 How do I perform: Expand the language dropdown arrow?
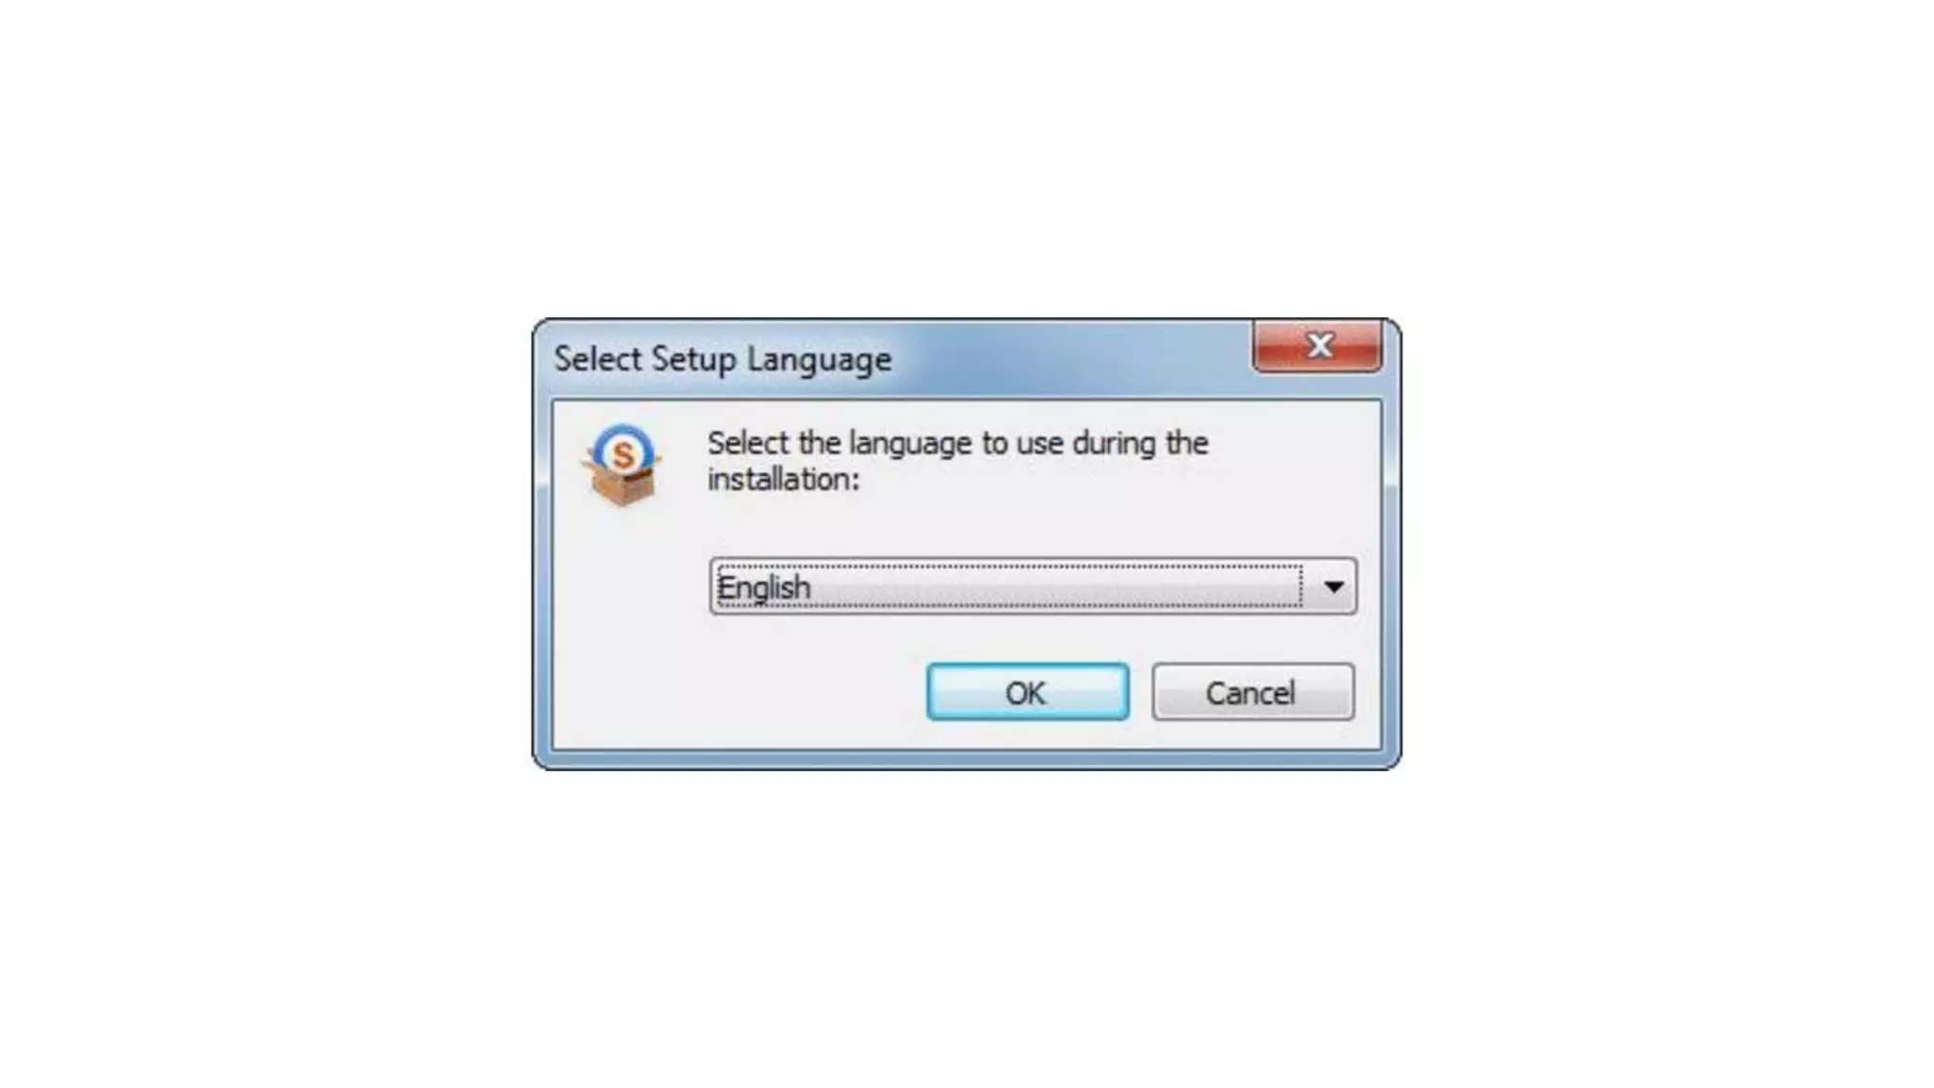pos(1332,586)
